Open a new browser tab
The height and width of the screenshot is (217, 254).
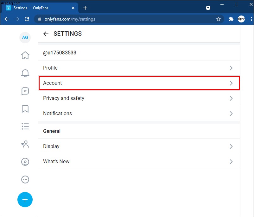tap(85, 8)
